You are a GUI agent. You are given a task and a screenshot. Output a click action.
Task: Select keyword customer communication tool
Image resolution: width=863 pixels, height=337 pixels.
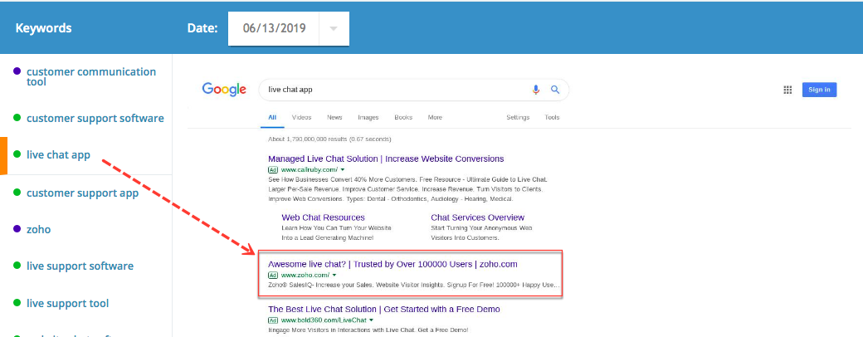point(91,76)
